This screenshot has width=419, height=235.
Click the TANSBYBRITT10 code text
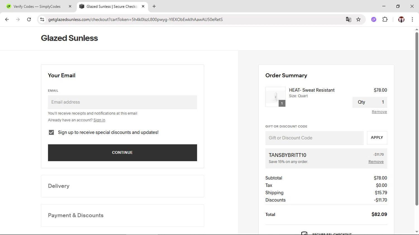click(x=287, y=155)
